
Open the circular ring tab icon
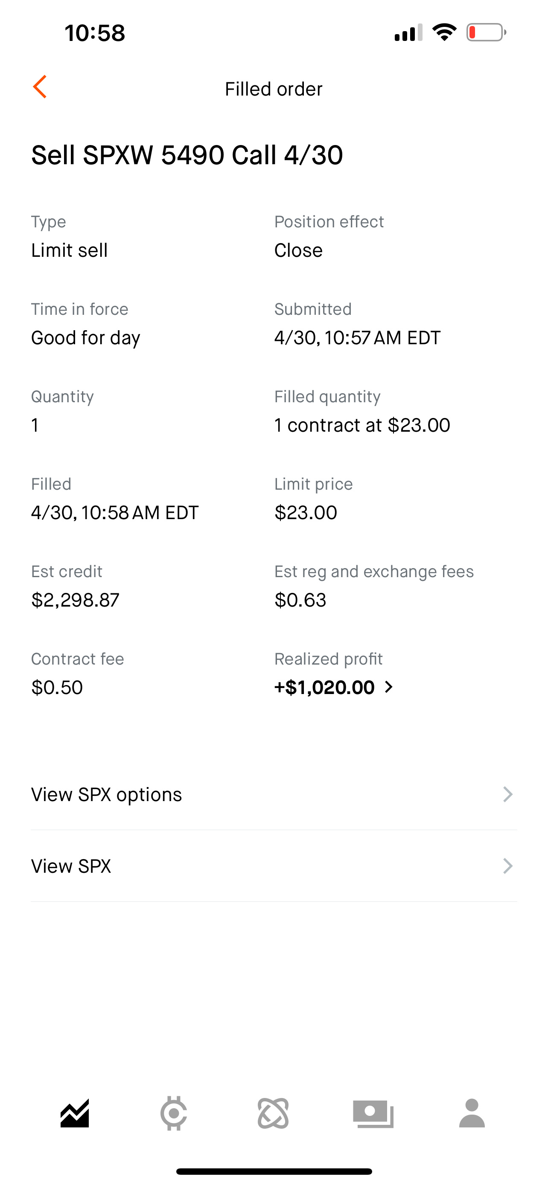(x=173, y=1113)
